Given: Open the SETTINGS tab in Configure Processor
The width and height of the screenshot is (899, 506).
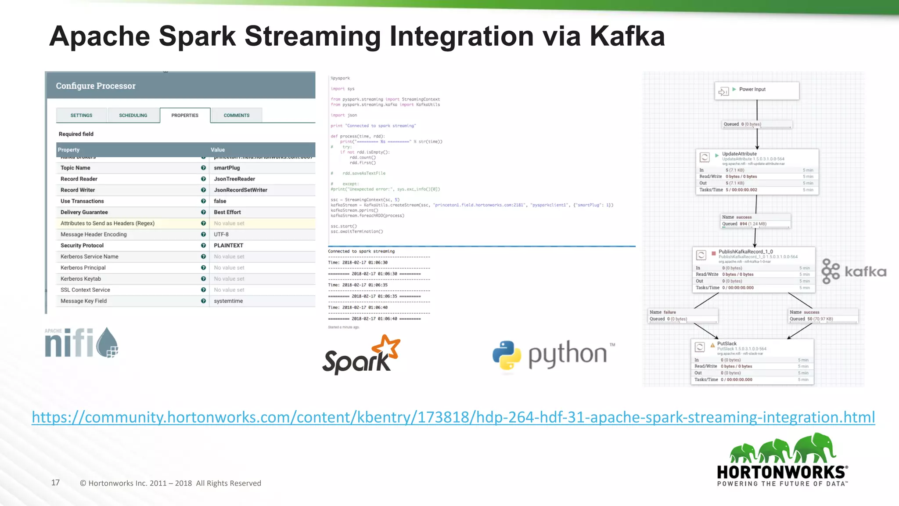Looking at the screenshot, I should [x=82, y=115].
